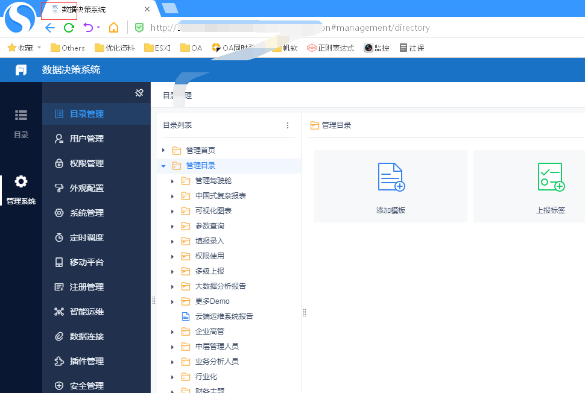Expand the 管理首页 tree folder

click(x=163, y=150)
